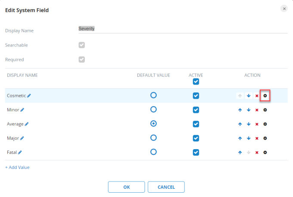Edit the Minor display name pencil
The width and height of the screenshot is (293, 197).
tap(22, 110)
